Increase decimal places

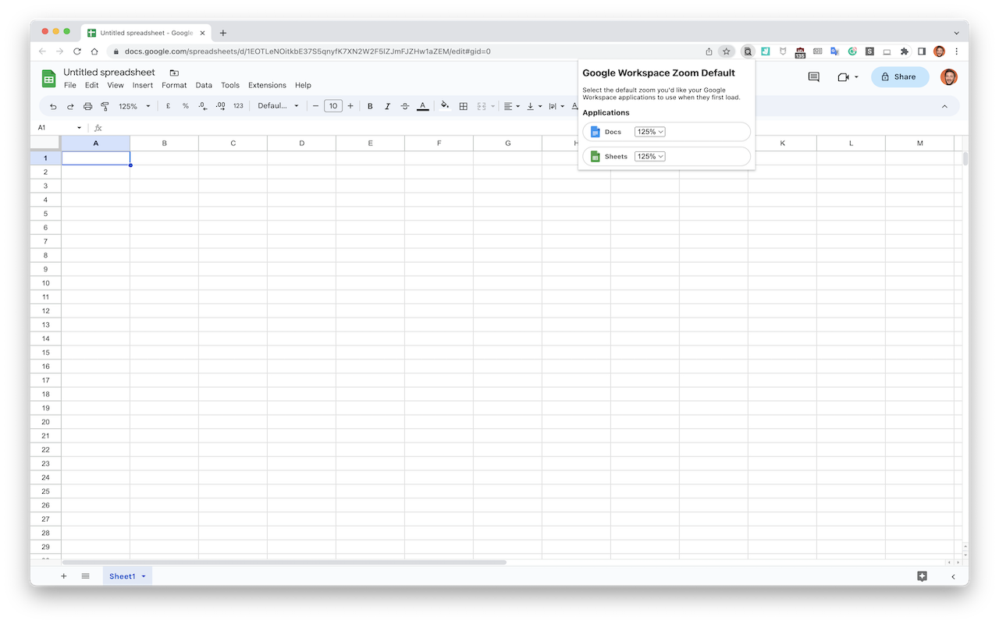[x=220, y=106]
